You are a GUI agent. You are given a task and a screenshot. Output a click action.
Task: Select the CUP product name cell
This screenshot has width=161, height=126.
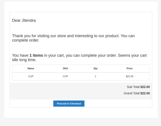tap(31, 76)
